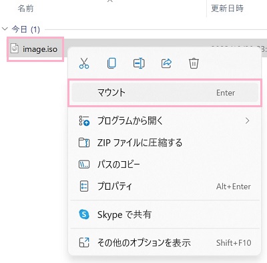Click the open-with program icon
Viewport: 267px width, 263px height.
coord(84,121)
